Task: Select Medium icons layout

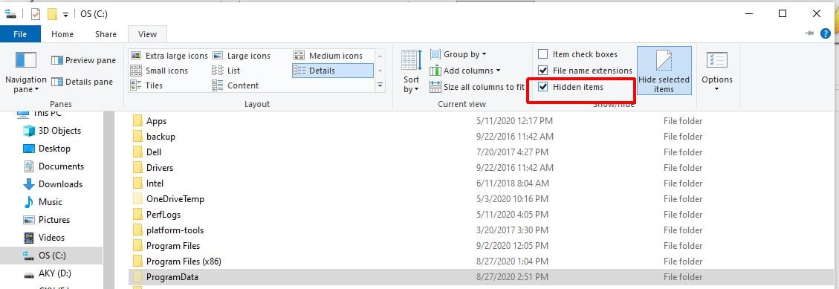Action: 328,56
